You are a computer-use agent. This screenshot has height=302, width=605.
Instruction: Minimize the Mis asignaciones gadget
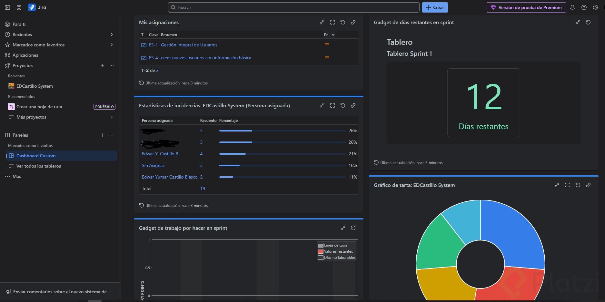click(x=322, y=22)
